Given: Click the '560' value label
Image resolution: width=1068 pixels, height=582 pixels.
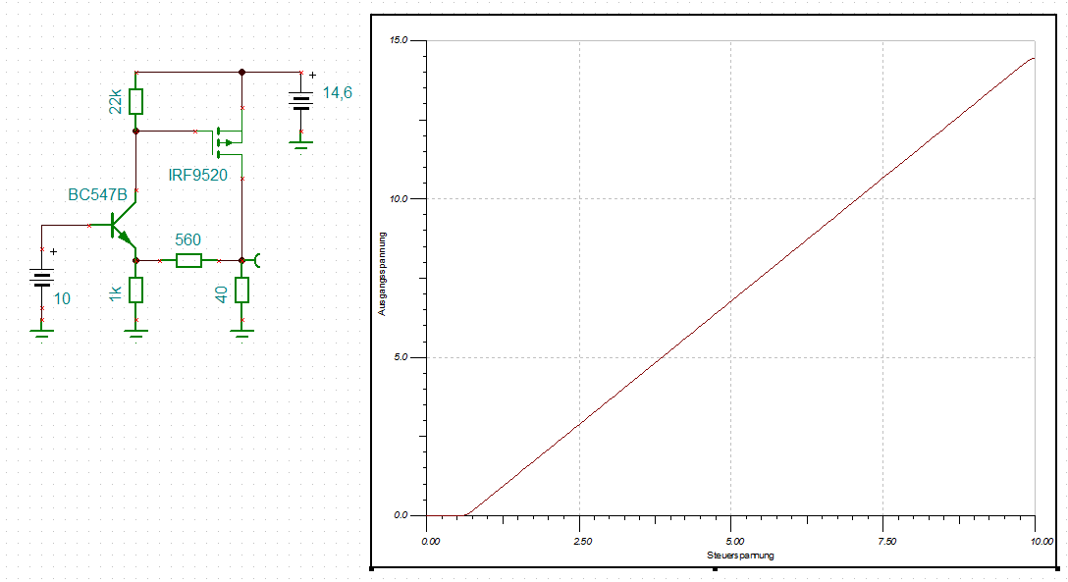Looking at the screenshot, I should (188, 239).
